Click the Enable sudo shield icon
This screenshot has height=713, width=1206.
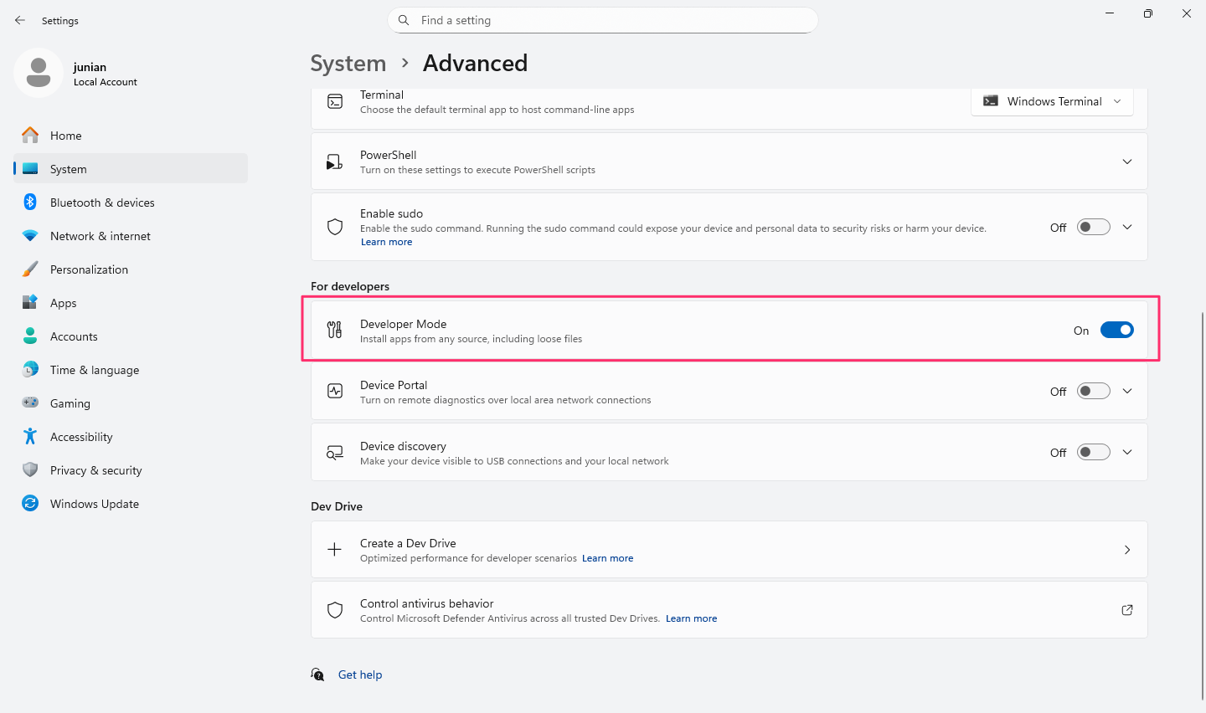coord(335,227)
